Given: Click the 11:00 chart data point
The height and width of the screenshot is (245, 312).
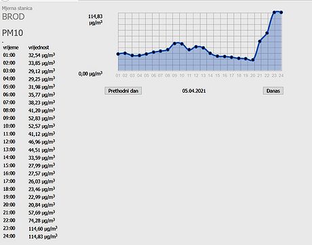Looking at the screenshot, I should point(189,50).
